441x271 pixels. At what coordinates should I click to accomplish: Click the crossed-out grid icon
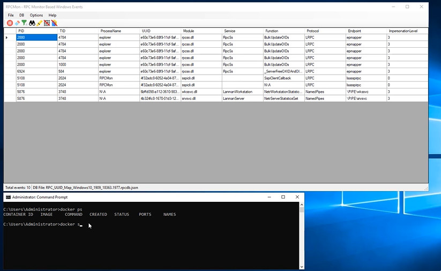[47, 23]
